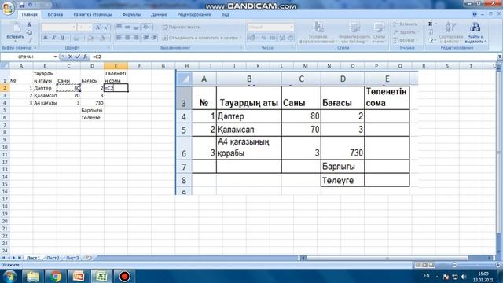Image resolution: width=503 pixels, height=283 pixels.
Task: Open the Fill down icon in Editing group
Action: pos(431,32)
